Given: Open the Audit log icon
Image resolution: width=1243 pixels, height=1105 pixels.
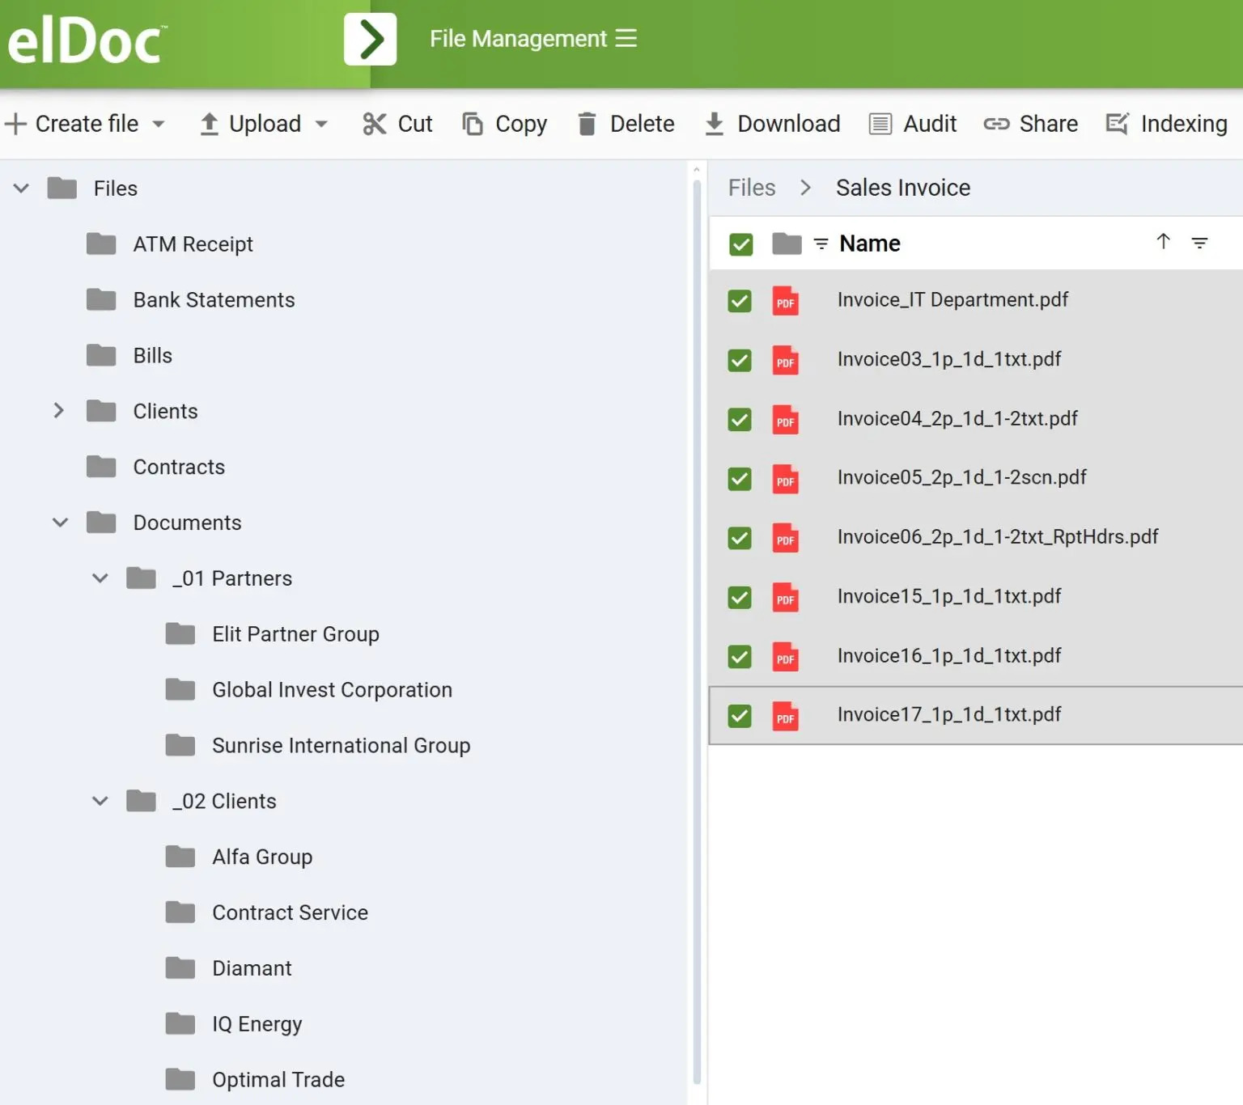Looking at the screenshot, I should (x=880, y=124).
